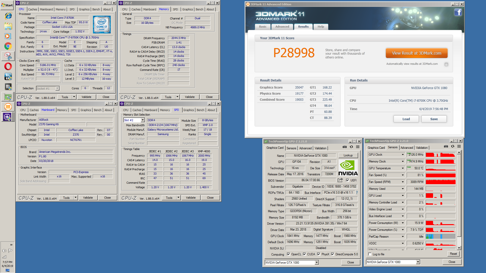486x273 pixels.
Task: Click View Result at 3DMark.com button
Action: coord(417,53)
